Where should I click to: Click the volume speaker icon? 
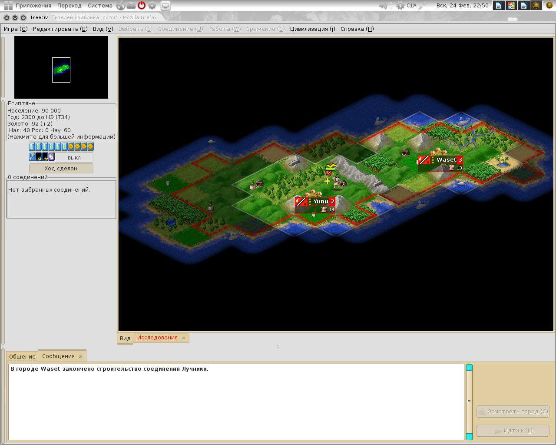tap(383, 6)
